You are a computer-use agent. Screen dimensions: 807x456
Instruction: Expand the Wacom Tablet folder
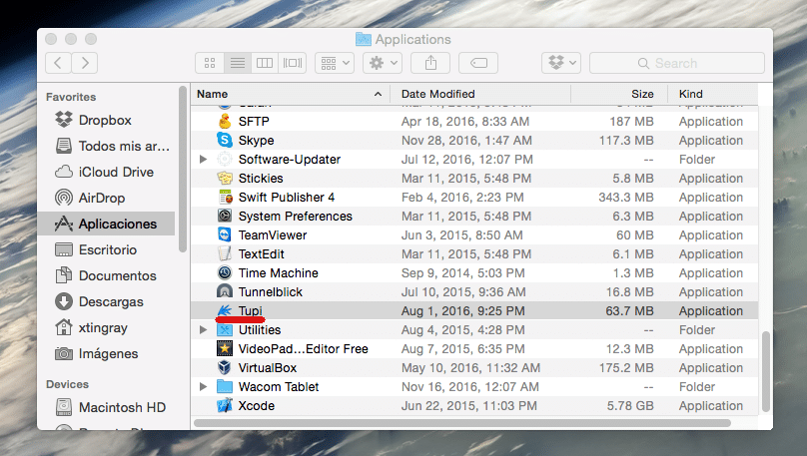[204, 387]
